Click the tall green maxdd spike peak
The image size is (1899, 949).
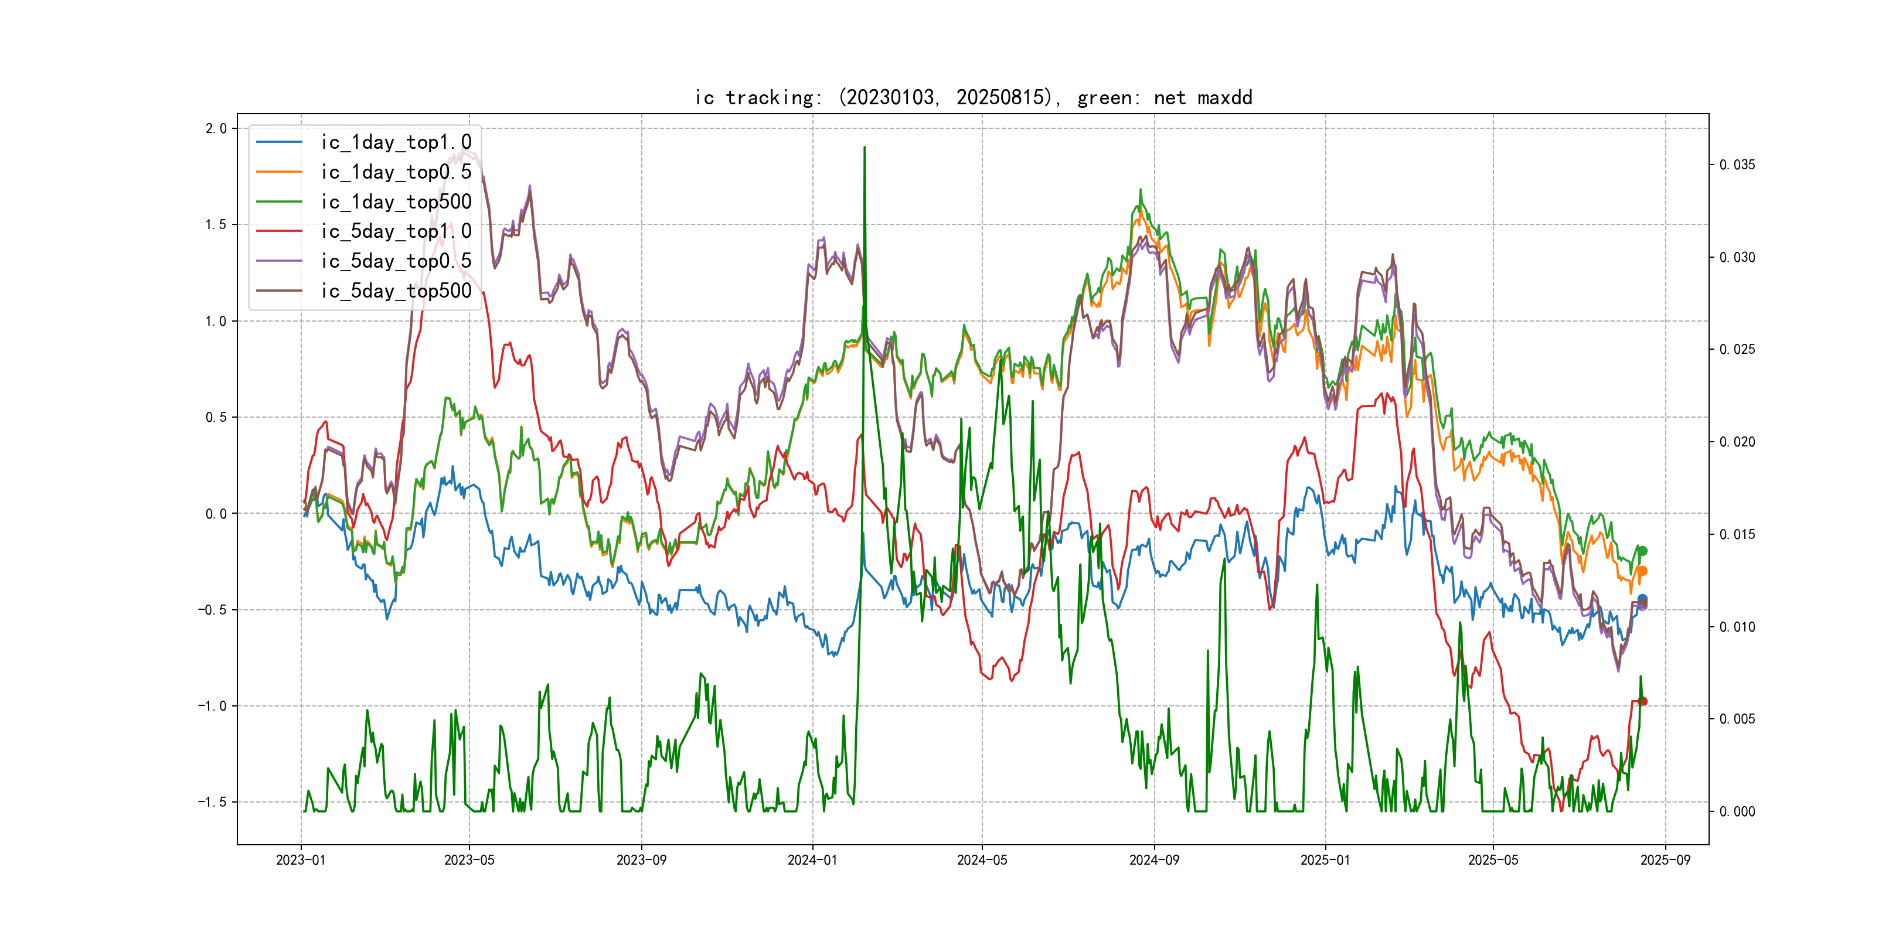pos(864,148)
